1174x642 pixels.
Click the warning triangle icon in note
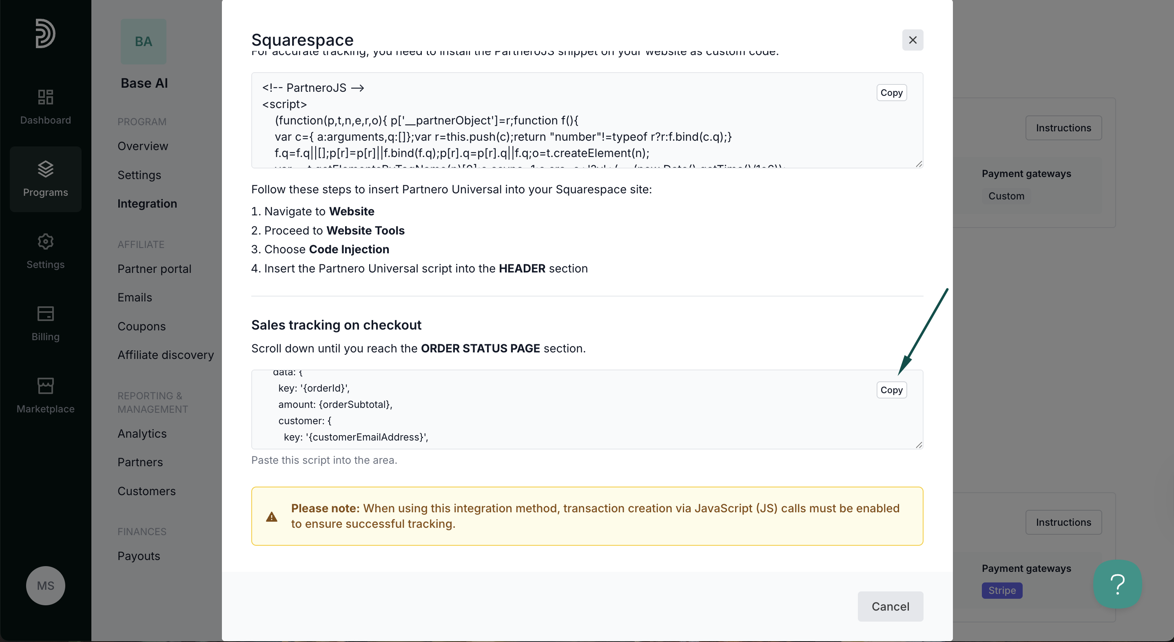point(272,516)
